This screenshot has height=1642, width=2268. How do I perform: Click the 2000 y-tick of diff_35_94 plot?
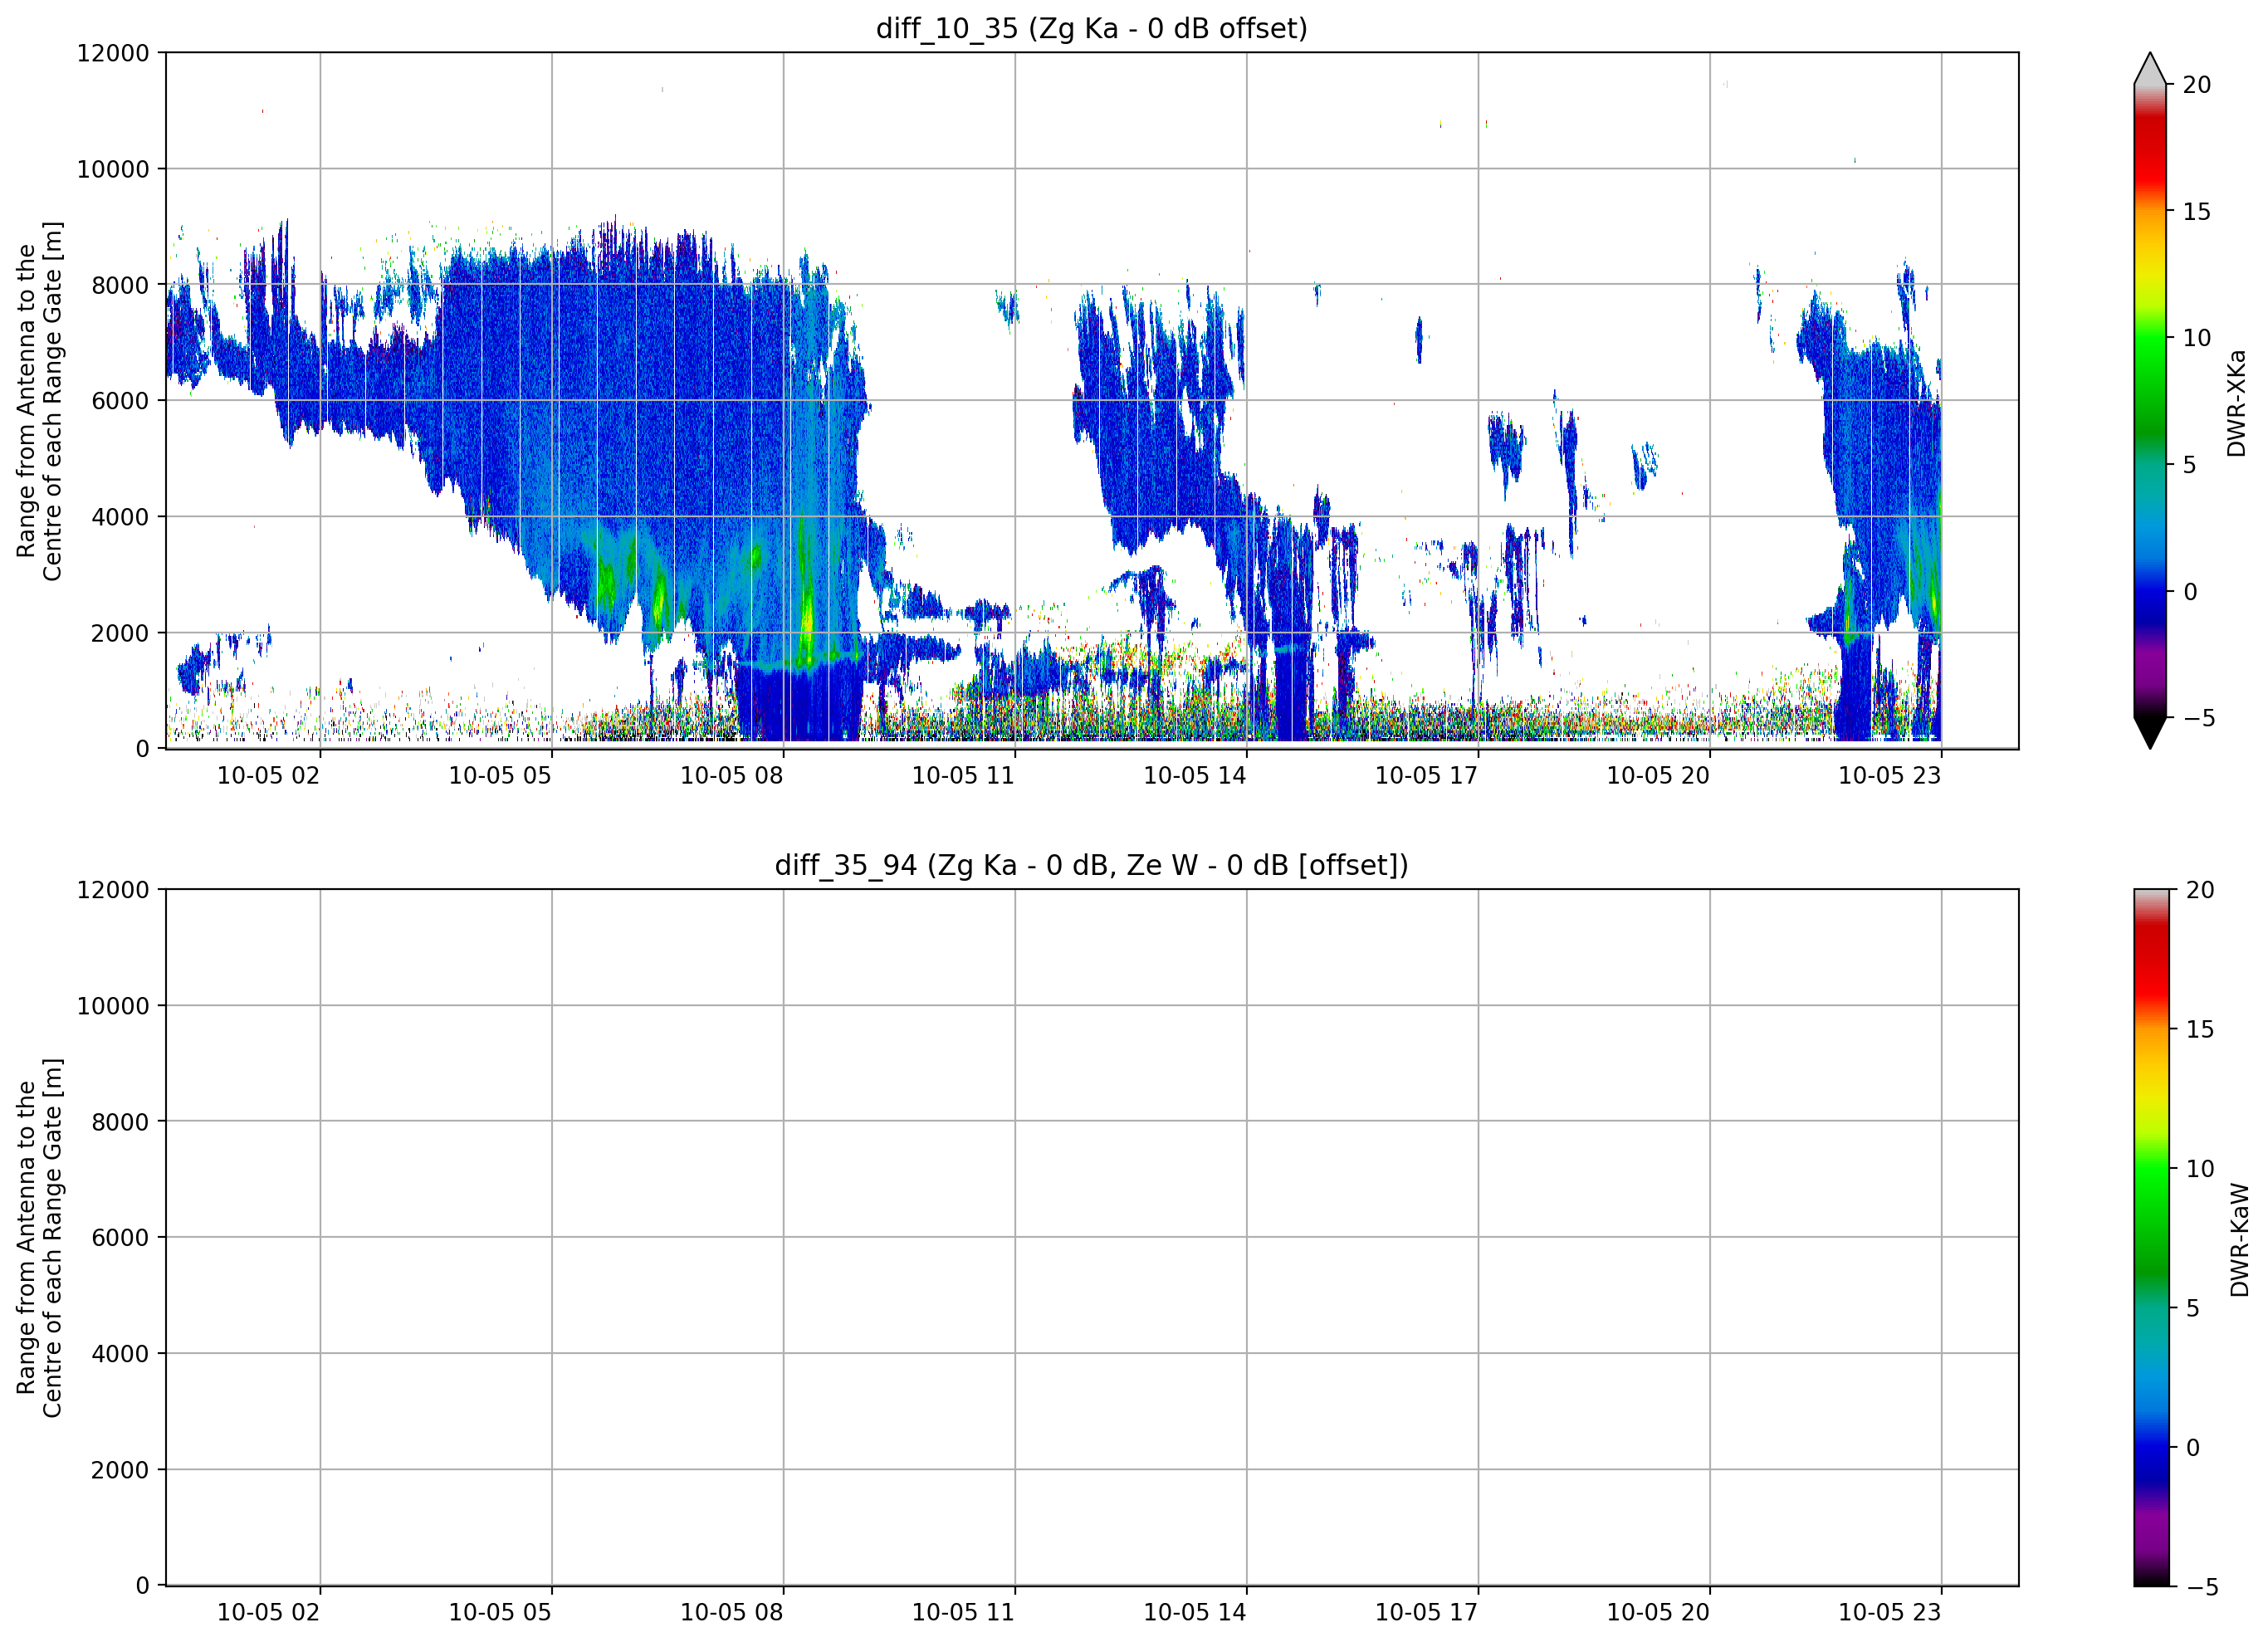coord(120,1470)
